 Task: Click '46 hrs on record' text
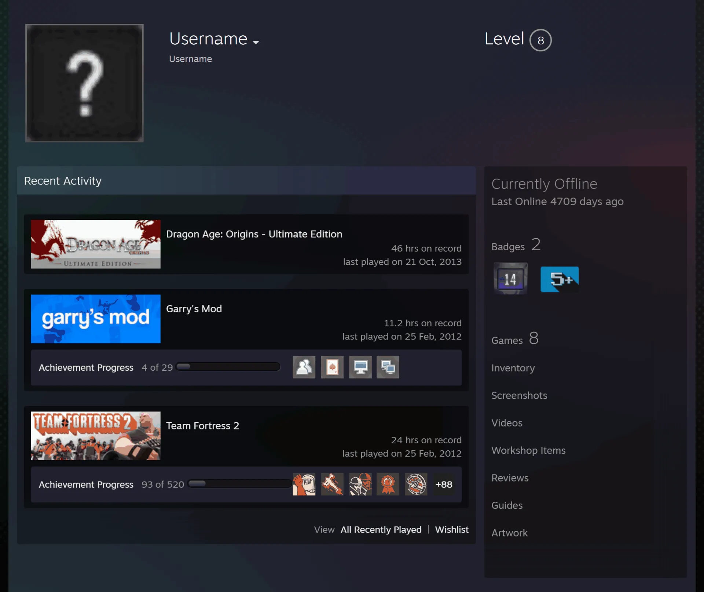[426, 248]
